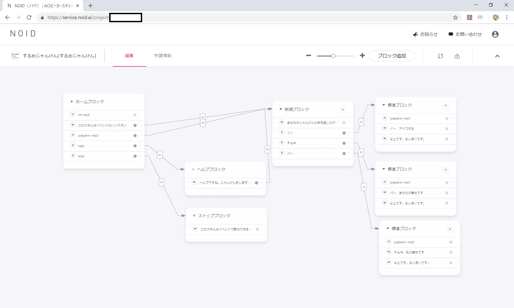This screenshot has height=308, width=514.
Task: Delete the 標準ブロック containing ぐー、アイコだな
Action: click(x=445, y=106)
